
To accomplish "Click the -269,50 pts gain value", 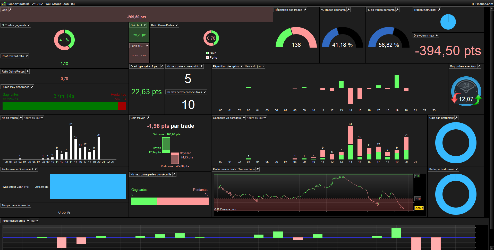I will click(136, 17).
